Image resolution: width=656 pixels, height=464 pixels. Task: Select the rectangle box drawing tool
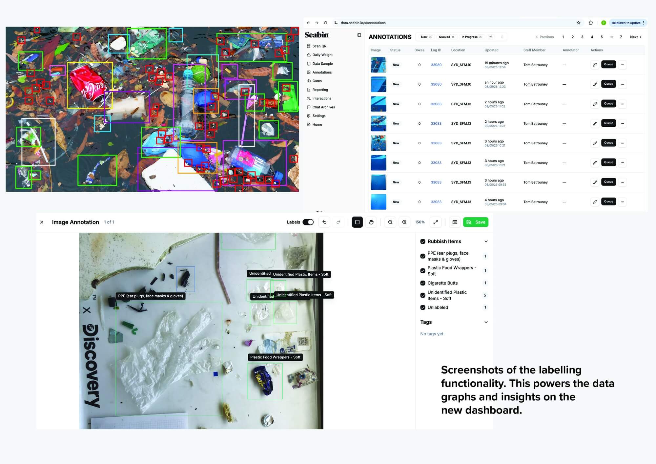coord(357,222)
